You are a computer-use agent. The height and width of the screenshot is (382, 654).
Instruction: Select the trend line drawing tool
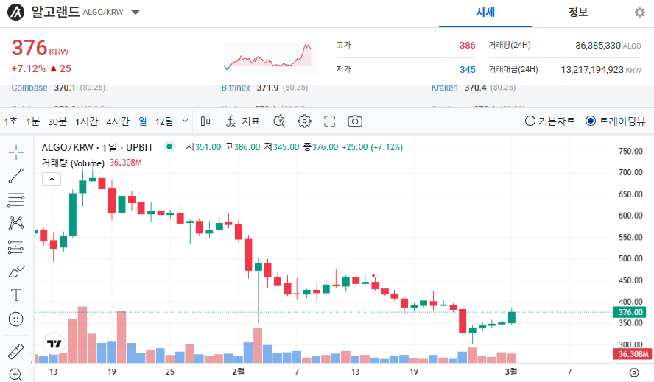[x=16, y=176]
